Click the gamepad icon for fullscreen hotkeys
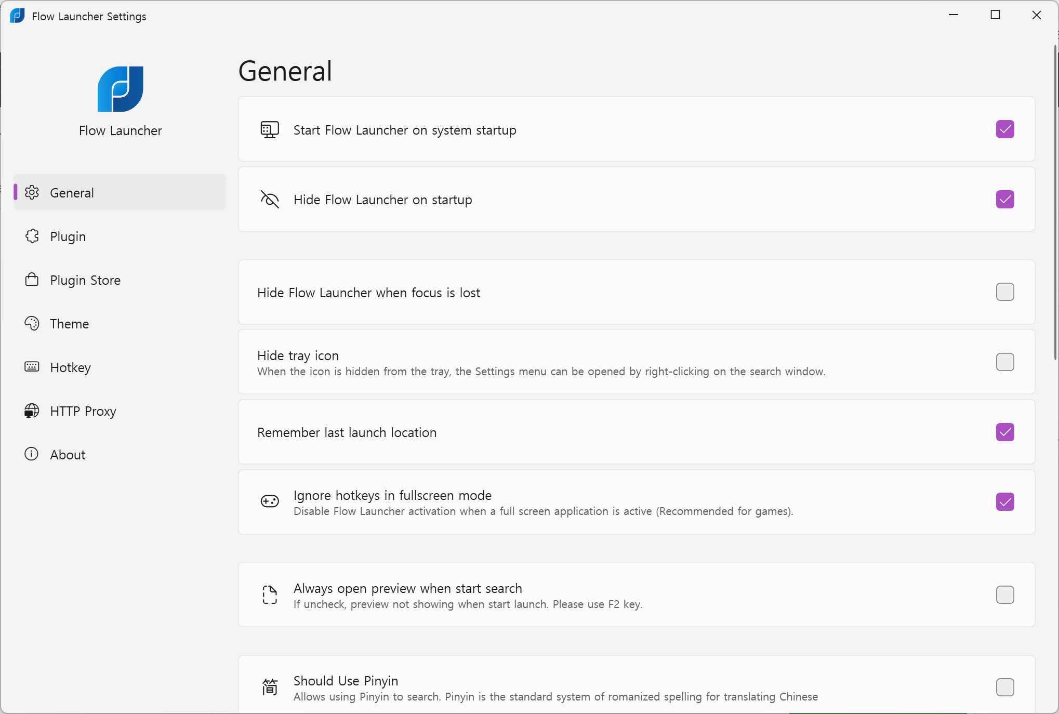Viewport: 1059px width, 714px height. click(x=270, y=501)
